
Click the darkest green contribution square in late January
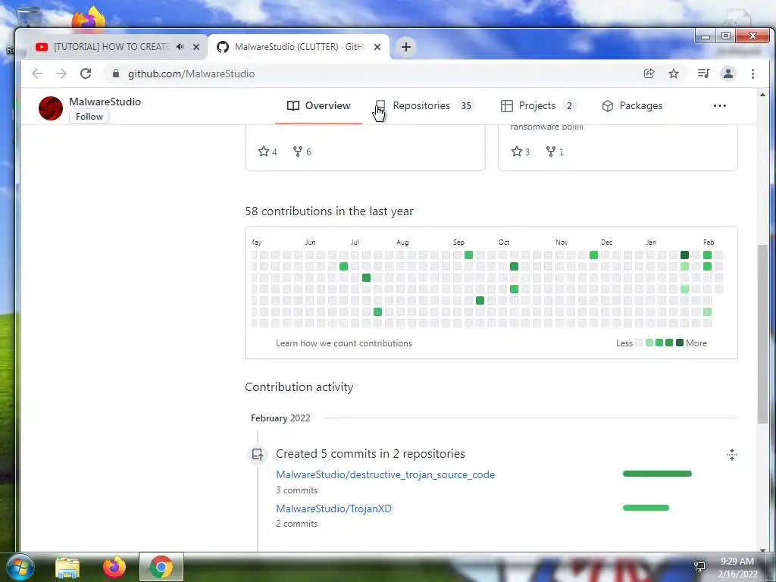(x=684, y=255)
